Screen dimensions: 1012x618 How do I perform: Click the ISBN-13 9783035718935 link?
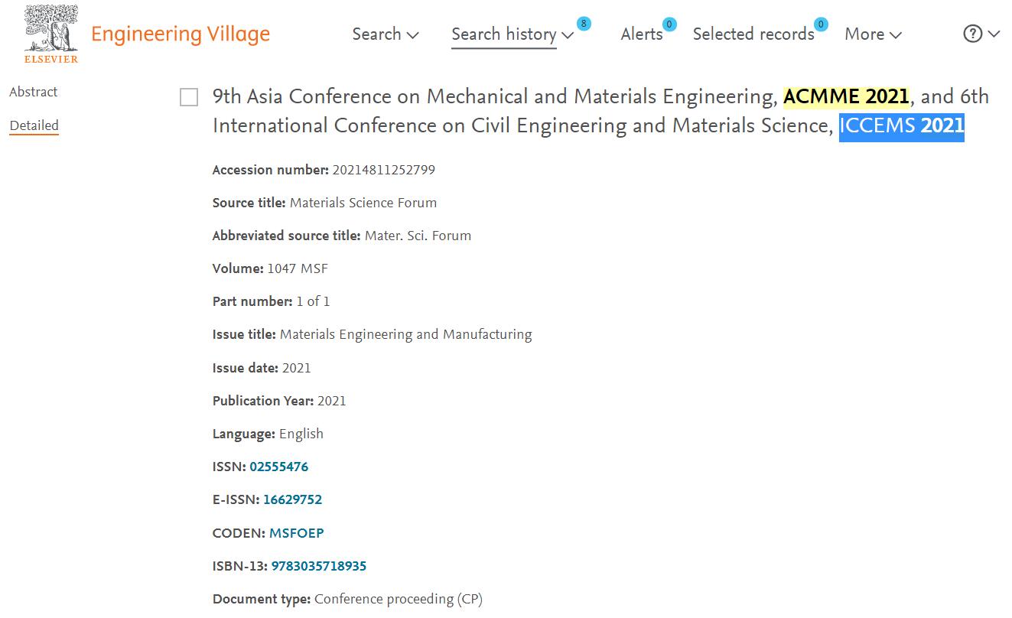click(x=319, y=566)
